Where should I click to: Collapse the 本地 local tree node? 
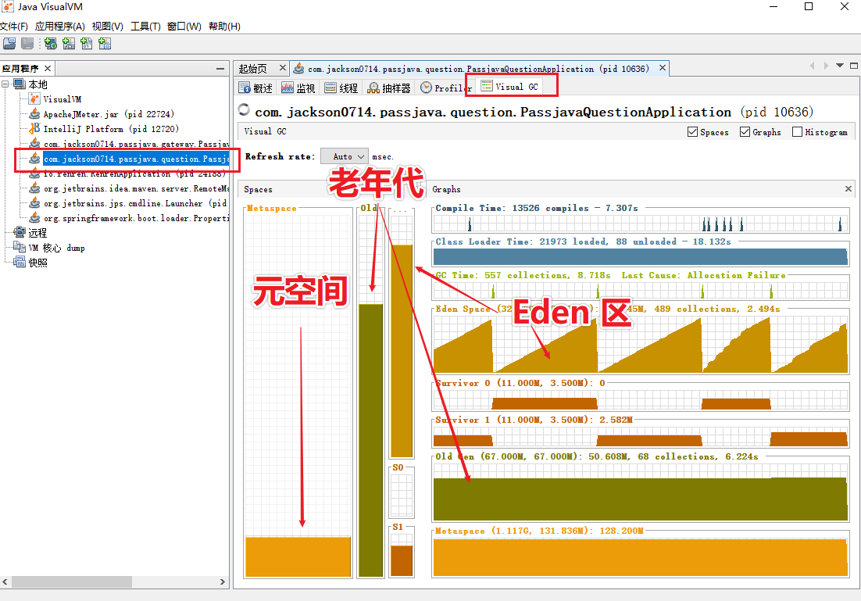point(6,84)
